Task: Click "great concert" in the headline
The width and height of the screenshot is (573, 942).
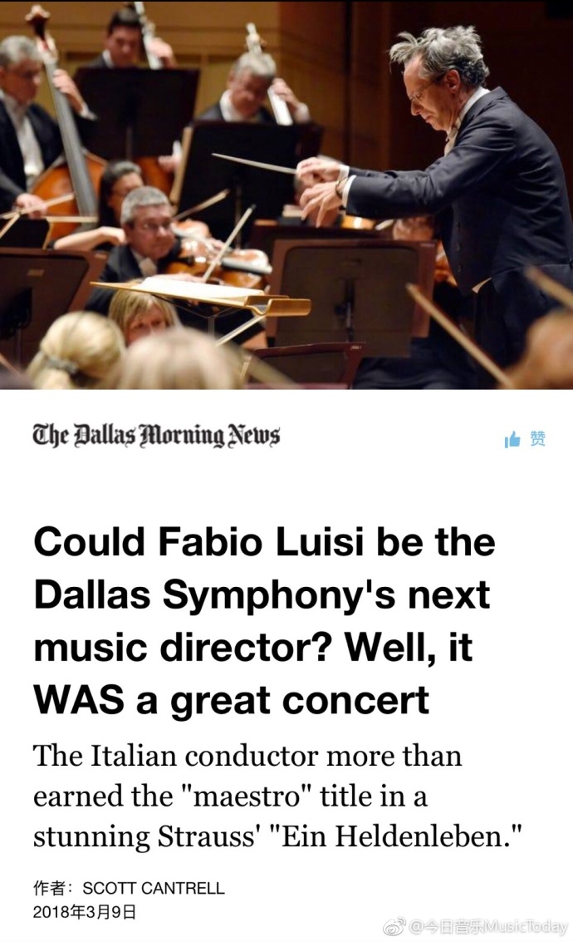Action: tap(300, 701)
